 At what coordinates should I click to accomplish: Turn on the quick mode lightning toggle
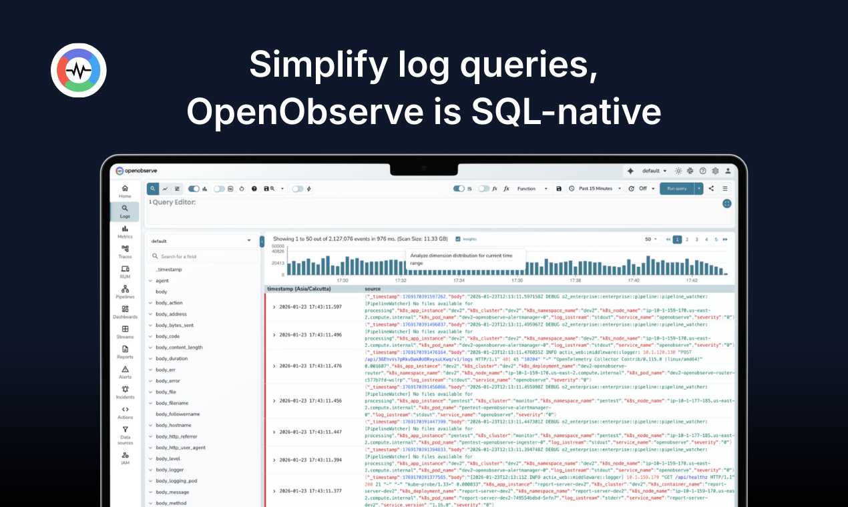[296, 189]
